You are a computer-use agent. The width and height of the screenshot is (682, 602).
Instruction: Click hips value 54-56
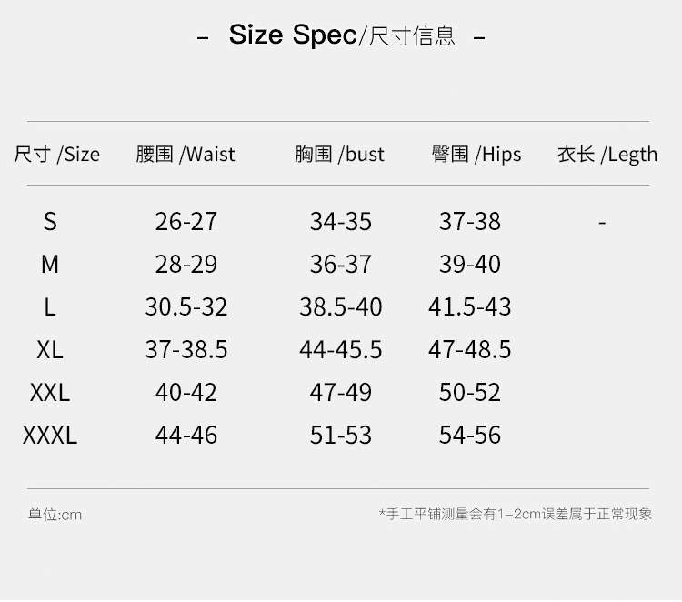tap(470, 435)
